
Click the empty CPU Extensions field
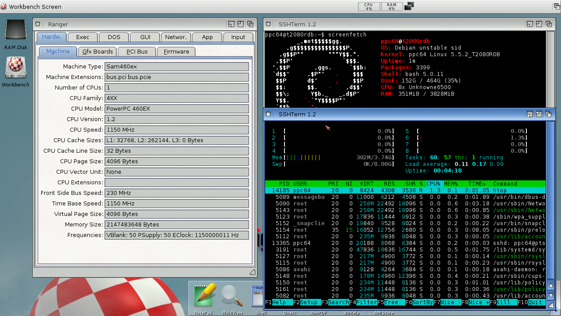[177, 183]
